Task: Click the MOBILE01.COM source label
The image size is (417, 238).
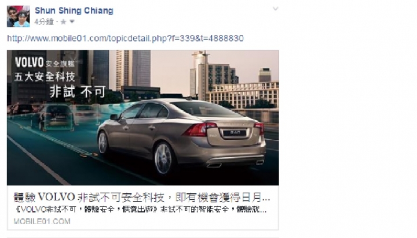Action: 42,221
